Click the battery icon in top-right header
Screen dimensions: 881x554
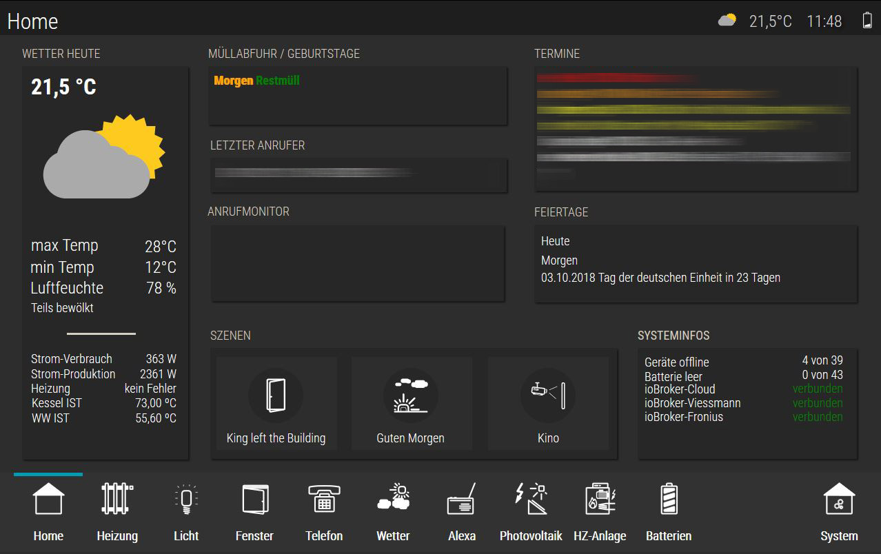[x=867, y=20]
